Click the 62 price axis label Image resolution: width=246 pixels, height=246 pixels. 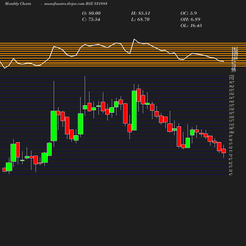(231, 163)
